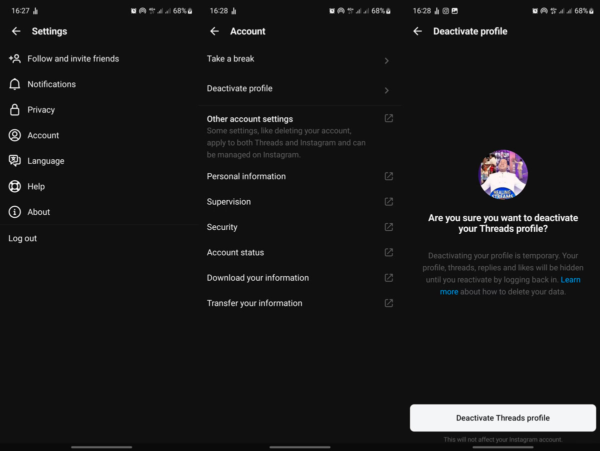This screenshot has width=600, height=451.
Task: Tap back arrow on Deactivate profile screen
Action: coord(417,31)
